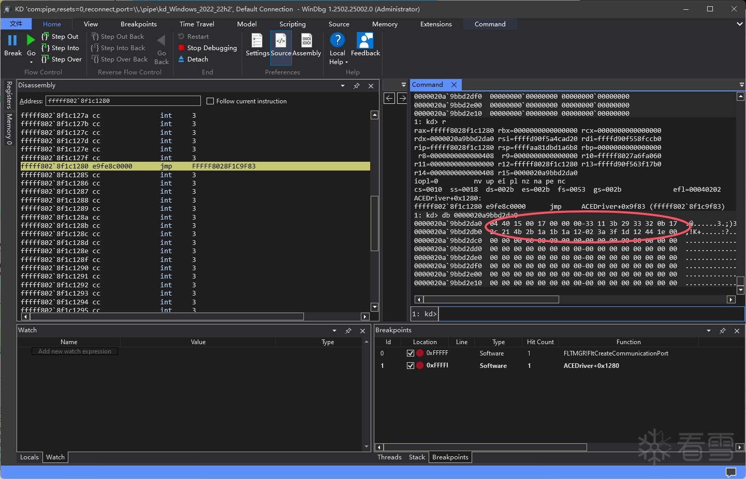Switch to Assembly mode icon
Screen dimensions: 746x479
pos(306,41)
